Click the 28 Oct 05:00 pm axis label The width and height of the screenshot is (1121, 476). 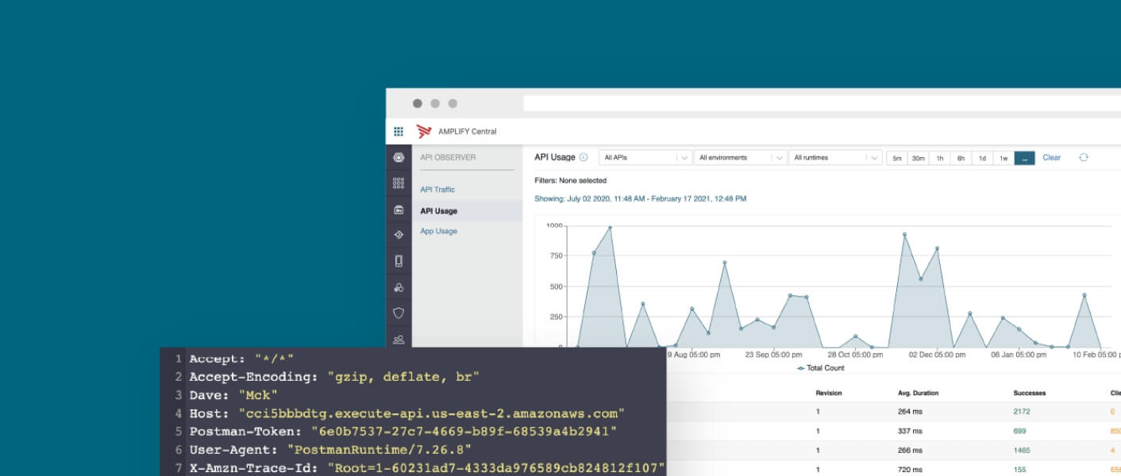click(855, 355)
